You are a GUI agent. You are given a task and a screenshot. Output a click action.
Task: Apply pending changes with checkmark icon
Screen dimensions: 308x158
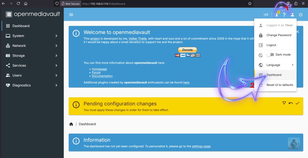point(297,103)
